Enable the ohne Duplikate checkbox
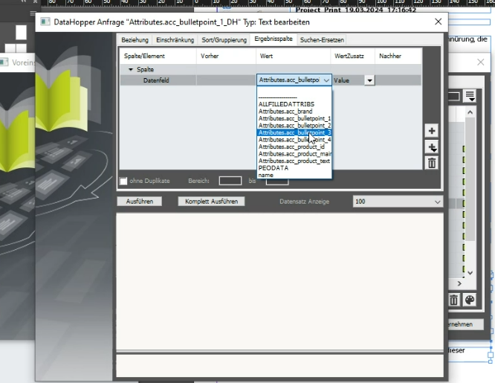 point(123,181)
